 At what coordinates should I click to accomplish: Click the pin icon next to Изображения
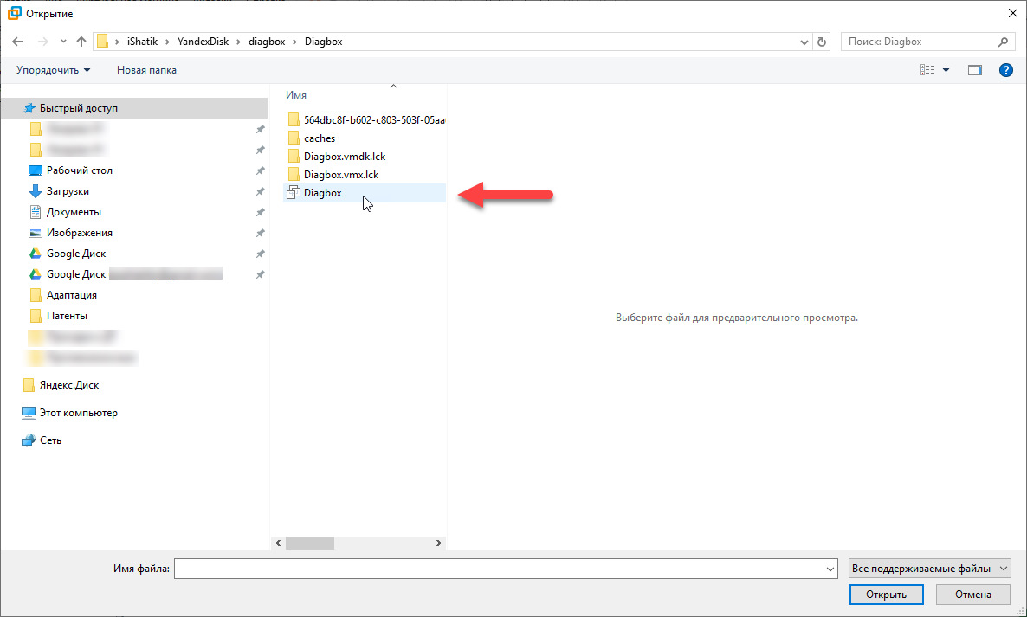tap(260, 233)
